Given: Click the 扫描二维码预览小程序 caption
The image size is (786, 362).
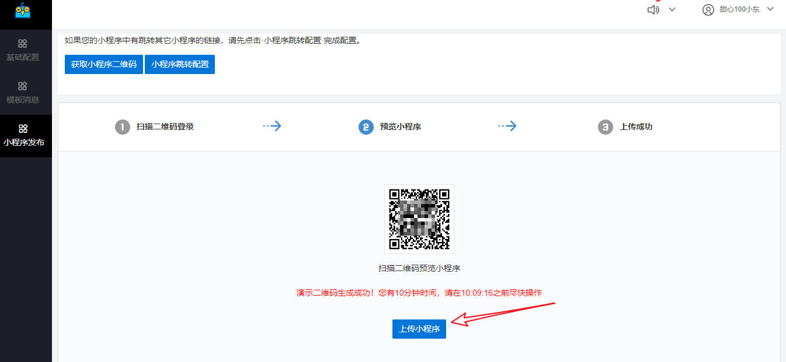Looking at the screenshot, I should point(419,268).
